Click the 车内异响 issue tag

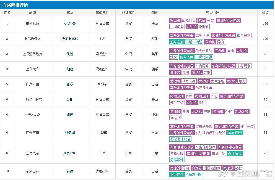(x=244, y=36)
